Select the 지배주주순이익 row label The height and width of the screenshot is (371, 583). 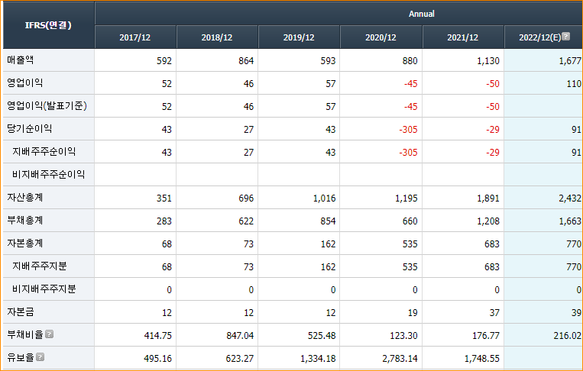pos(44,151)
